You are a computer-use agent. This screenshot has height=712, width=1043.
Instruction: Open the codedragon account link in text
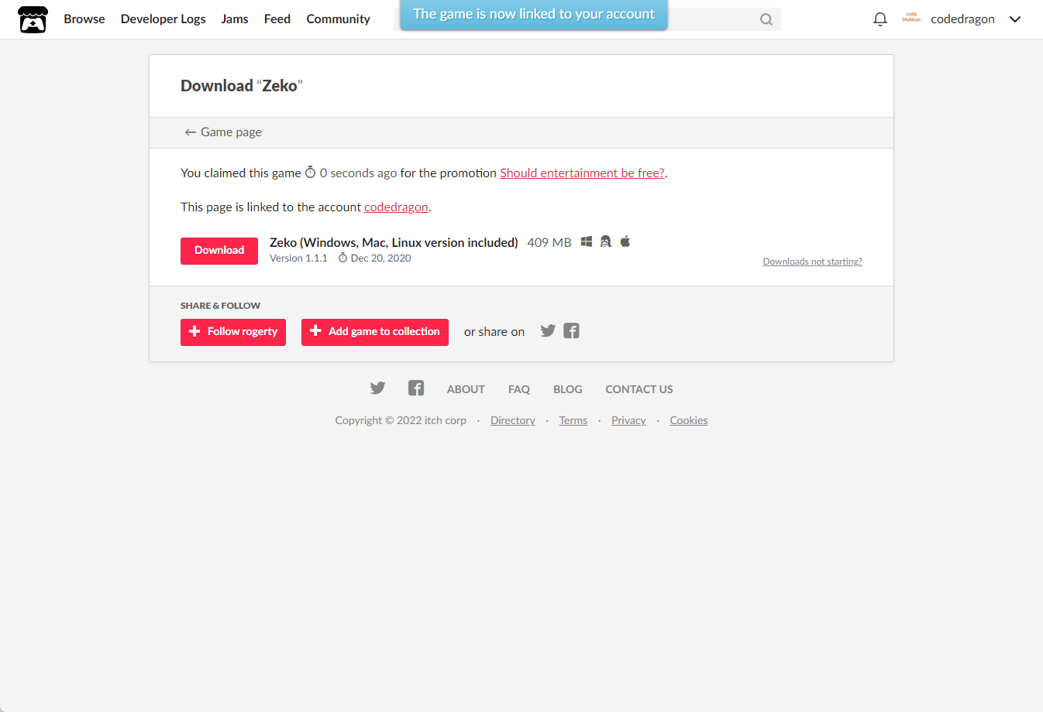[396, 207]
